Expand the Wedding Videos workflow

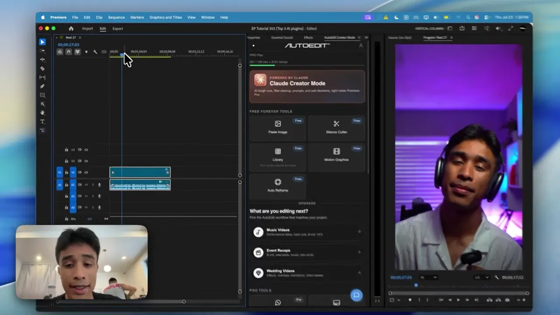click(307, 273)
